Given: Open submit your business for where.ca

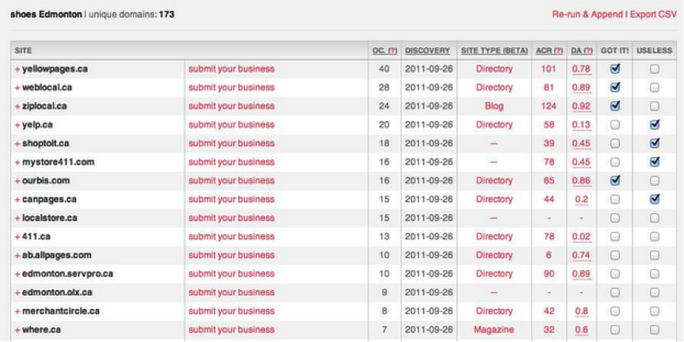Looking at the screenshot, I should coord(231,330).
